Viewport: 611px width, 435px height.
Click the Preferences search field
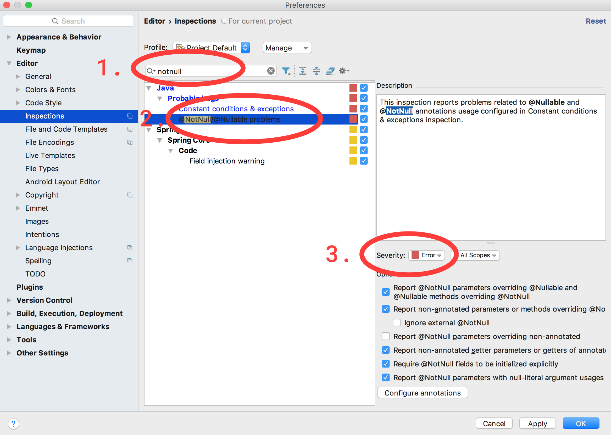pos(68,21)
